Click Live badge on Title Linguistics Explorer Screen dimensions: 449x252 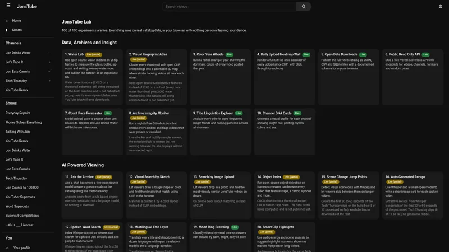(x=239, y=113)
